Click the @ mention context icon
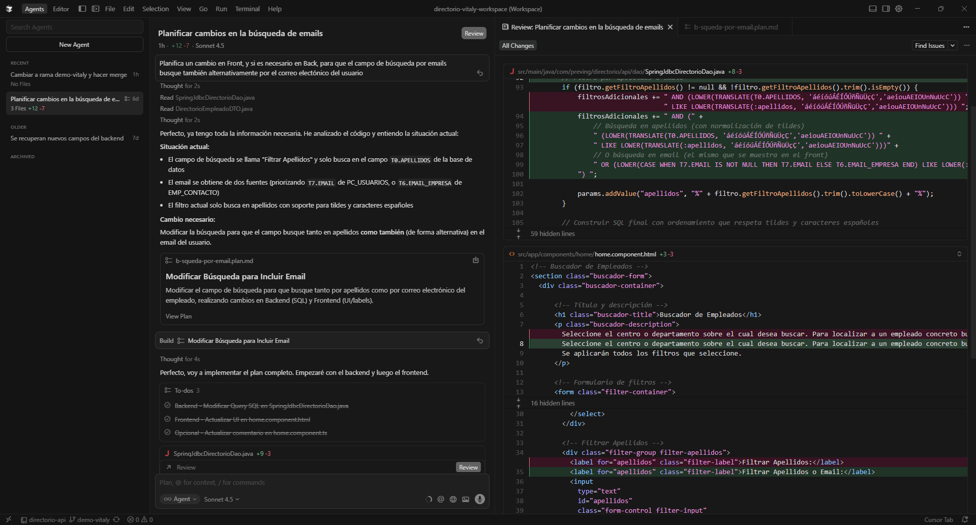Screen dimensions: 976x525 tap(441, 499)
